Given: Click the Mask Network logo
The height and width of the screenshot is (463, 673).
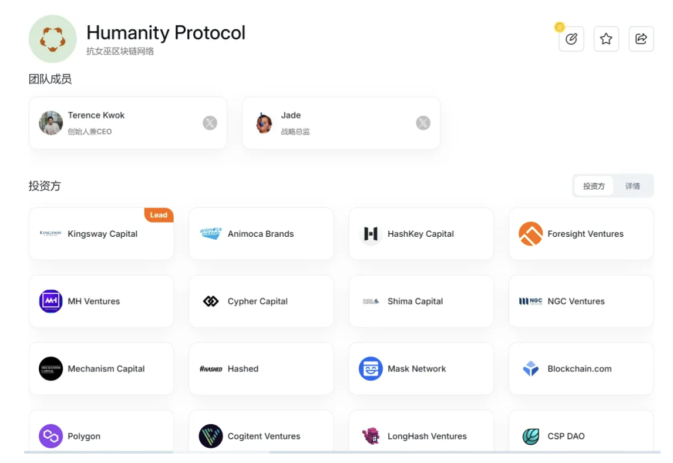Looking at the screenshot, I should pos(371,368).
